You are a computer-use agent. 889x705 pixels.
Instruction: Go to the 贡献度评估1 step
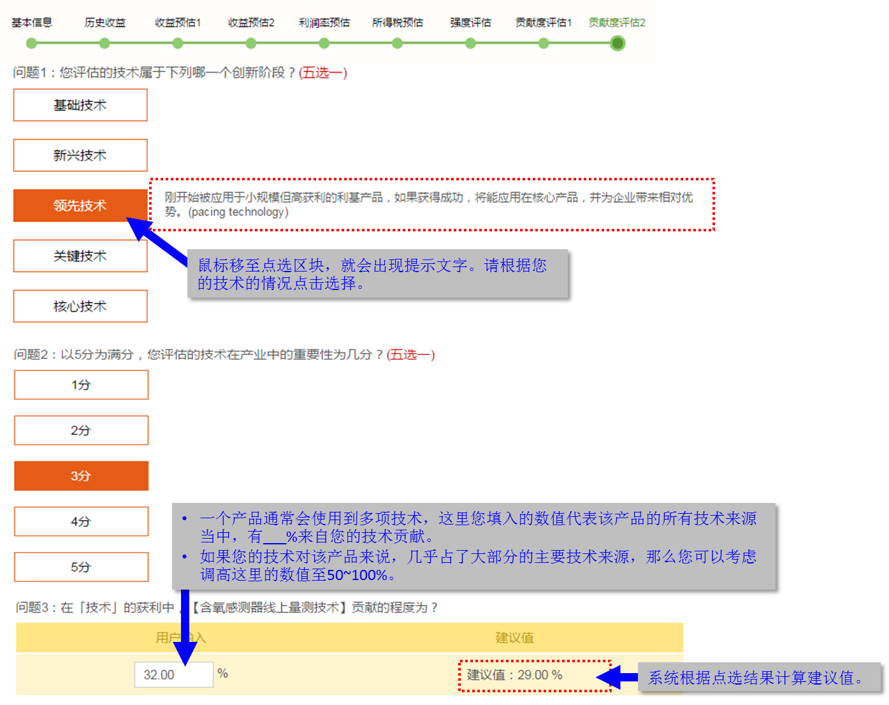pos(544,22)
